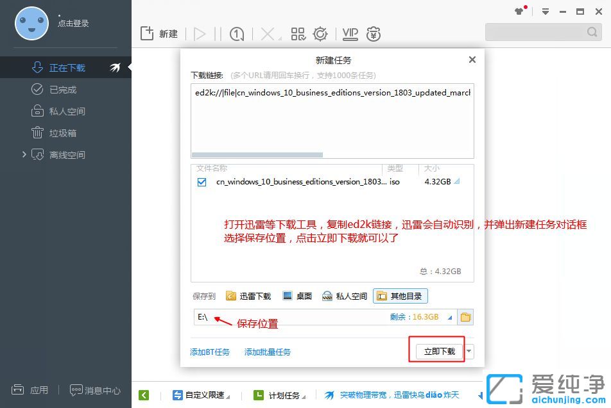611x408 pixels.
Task: Click the VIP membership icon
Action: [350, 34]
